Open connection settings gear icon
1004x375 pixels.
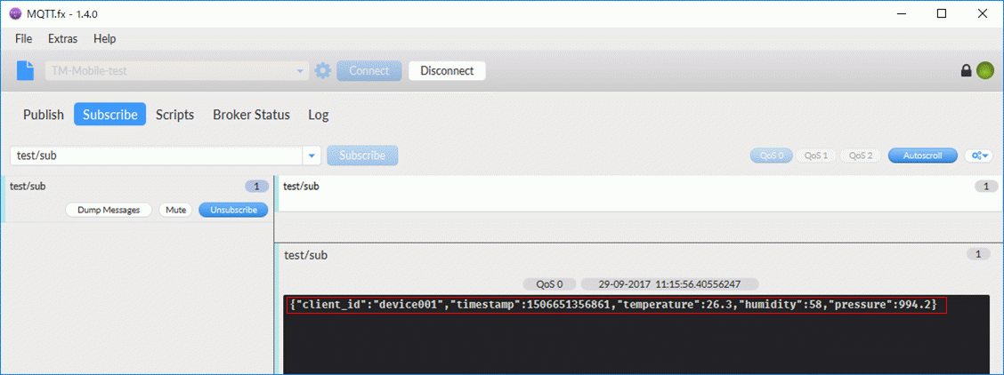pos(323,70)
